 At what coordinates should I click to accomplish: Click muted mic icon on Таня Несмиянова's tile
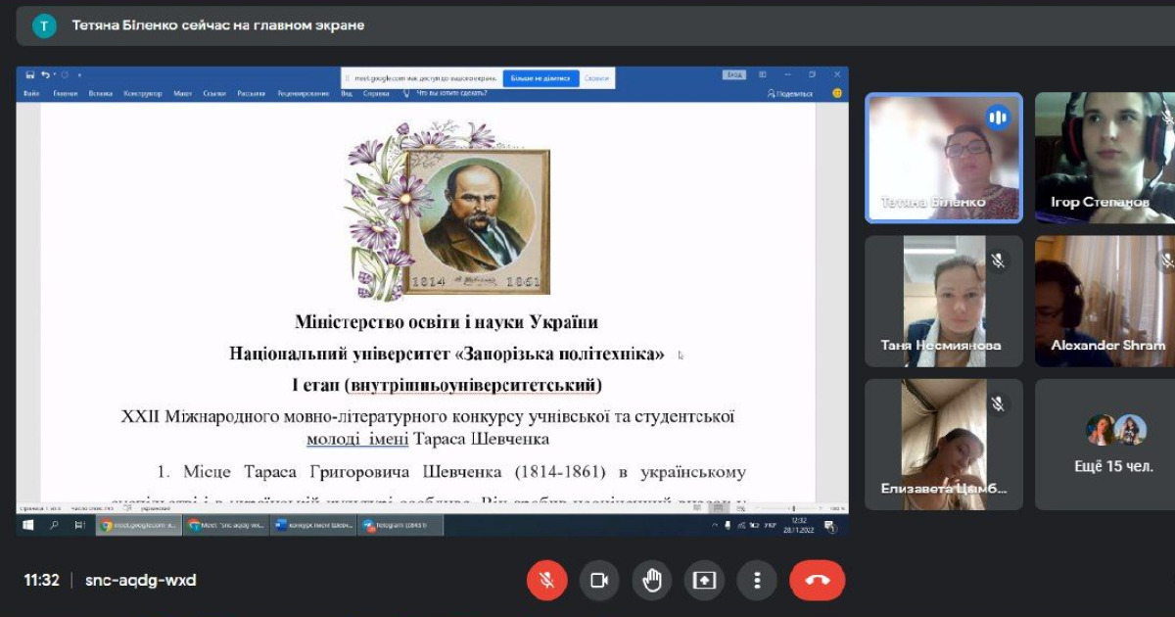pyautogui.click(x=998, y=261)
